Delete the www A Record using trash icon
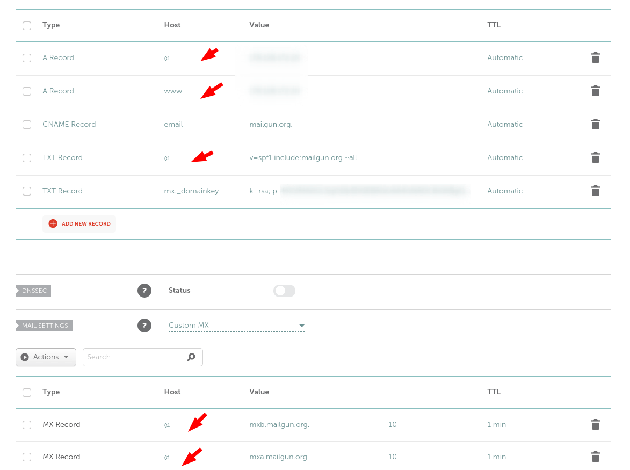The height and width of the screenshot is (470, 630). (595, 91)
